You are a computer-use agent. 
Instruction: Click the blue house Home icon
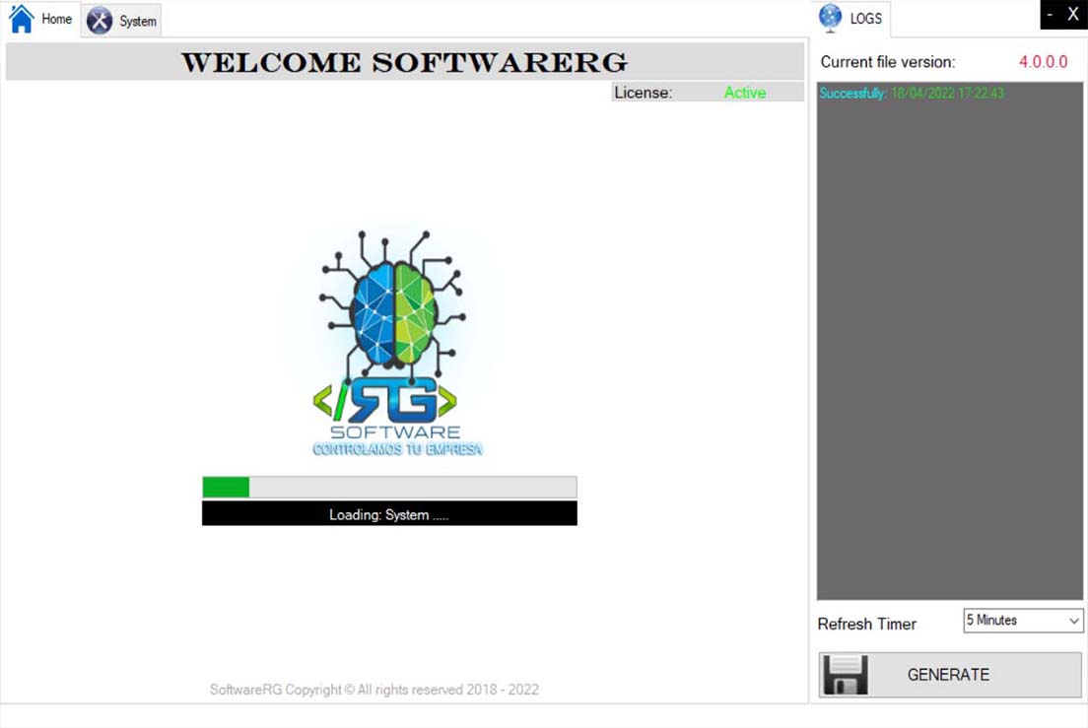click(x=21, y=20)
